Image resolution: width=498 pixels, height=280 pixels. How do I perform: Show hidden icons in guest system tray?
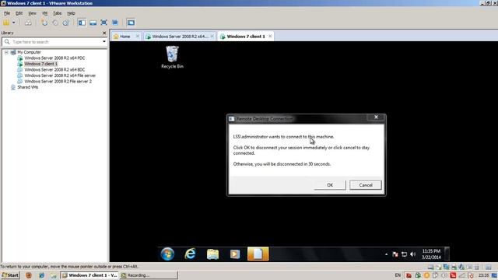(x=386, y=254)
